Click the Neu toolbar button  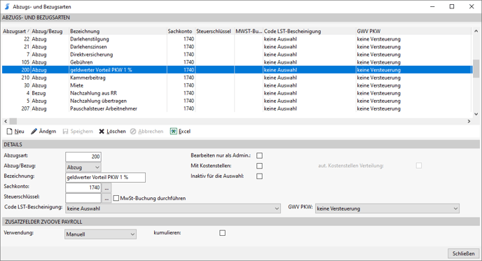tap(15, 132)
